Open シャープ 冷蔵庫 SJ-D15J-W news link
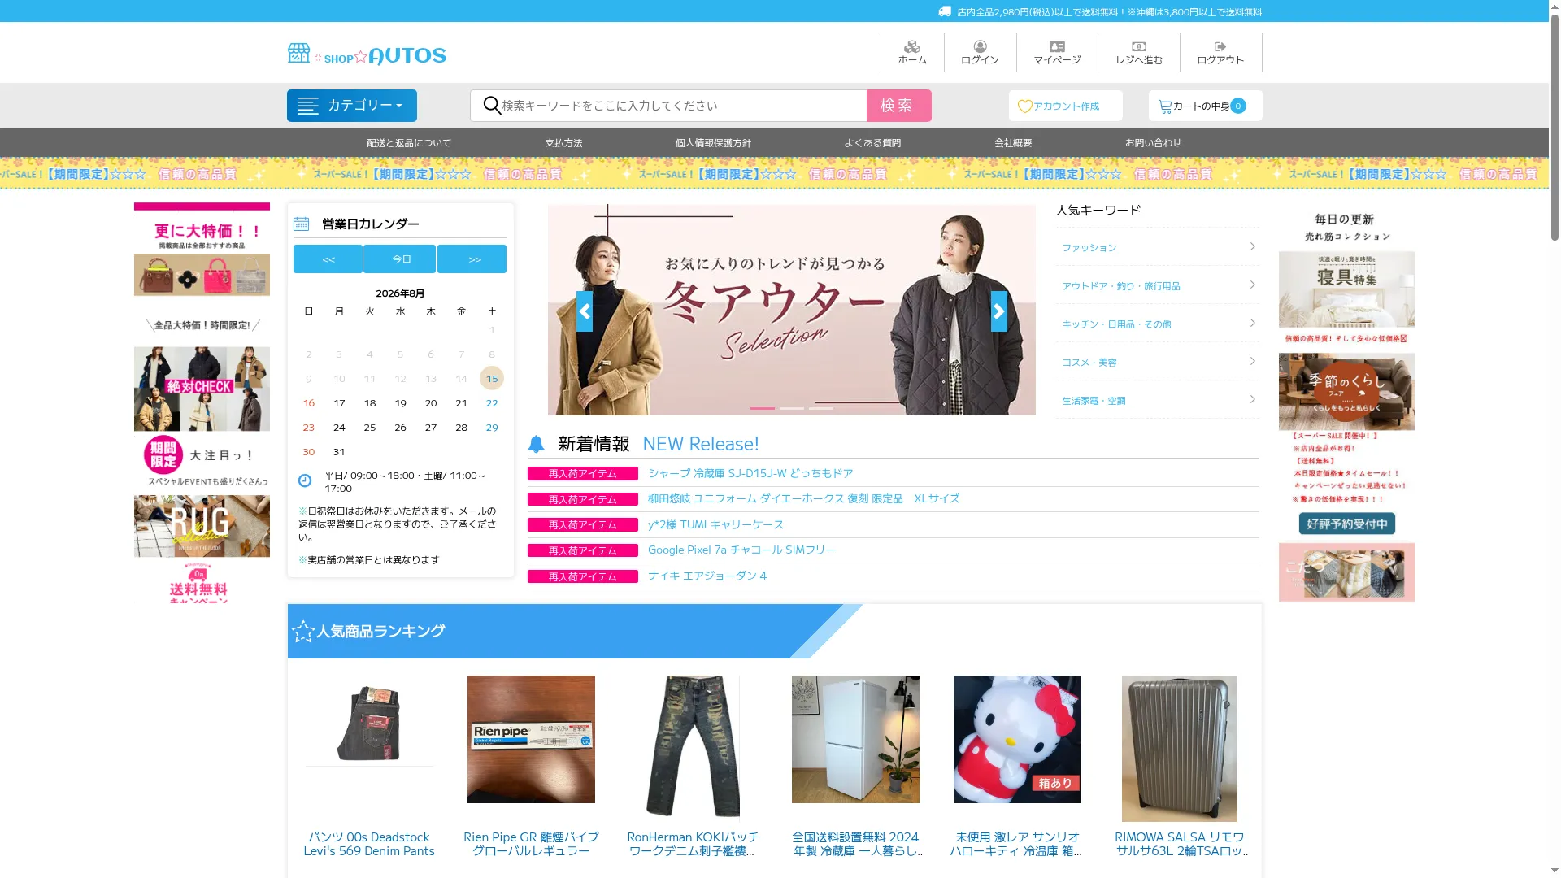Viewport: 1561px width, 878px height. (x=750, y=473)
